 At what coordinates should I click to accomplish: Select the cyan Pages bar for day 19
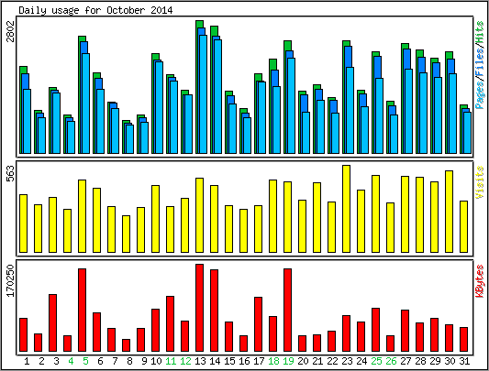coord(291,106)
